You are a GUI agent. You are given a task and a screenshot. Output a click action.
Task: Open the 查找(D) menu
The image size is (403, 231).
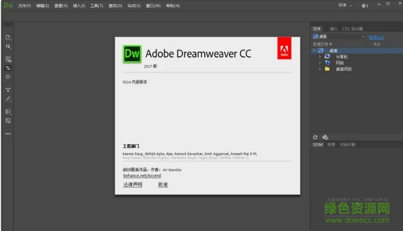click(x=115, y=6)
